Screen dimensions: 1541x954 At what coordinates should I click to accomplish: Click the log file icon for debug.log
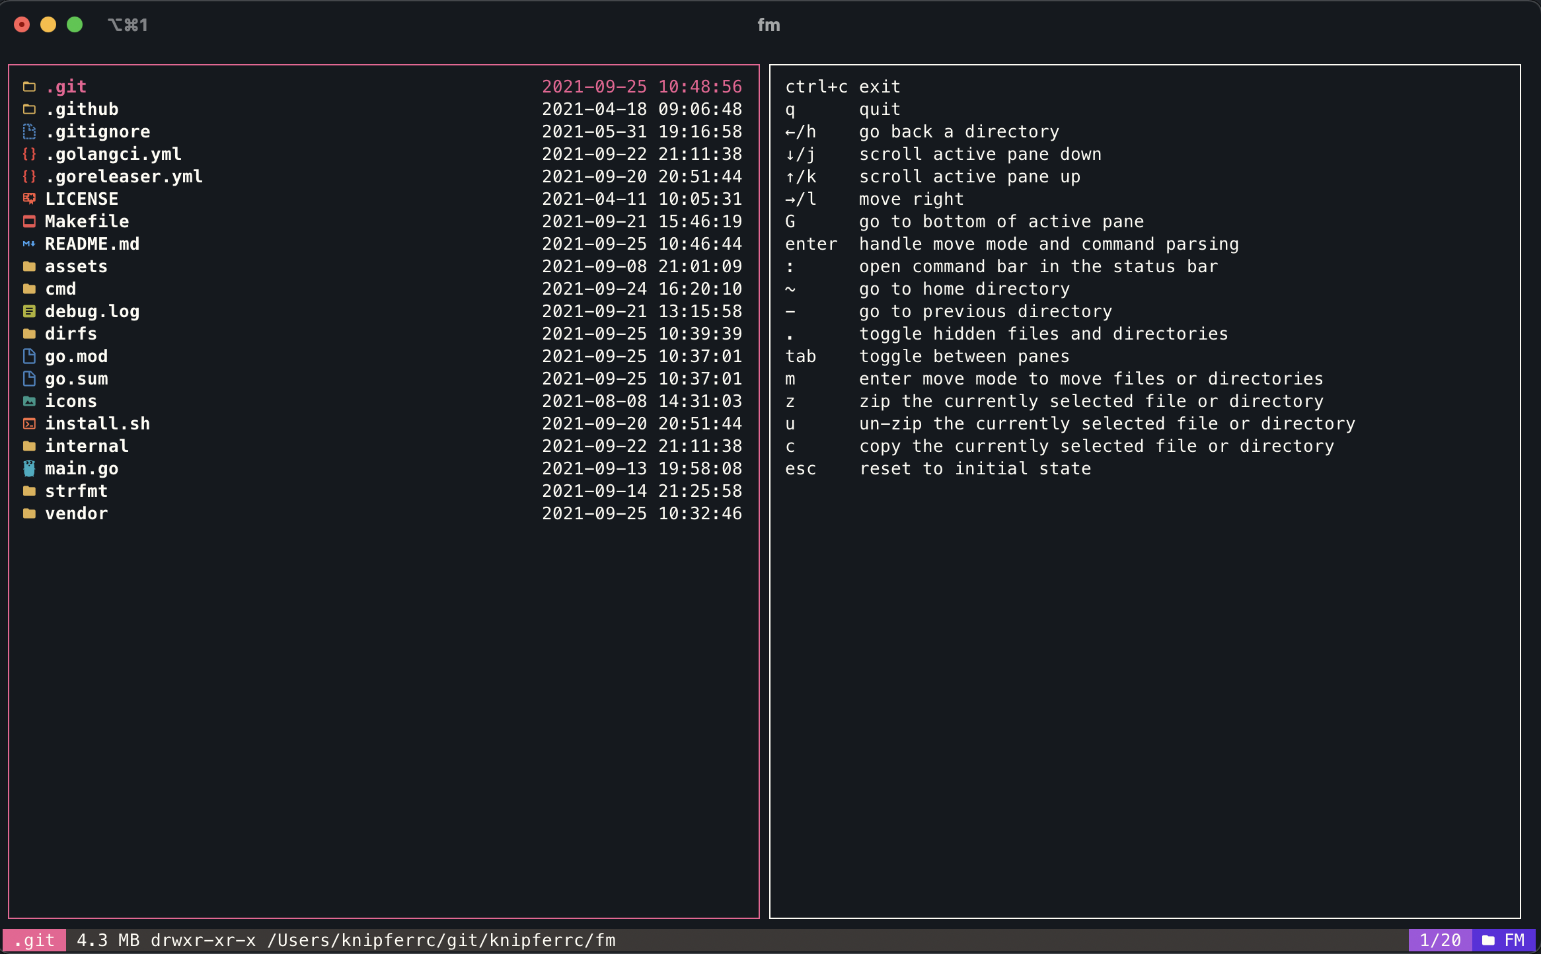pos(29,311)
